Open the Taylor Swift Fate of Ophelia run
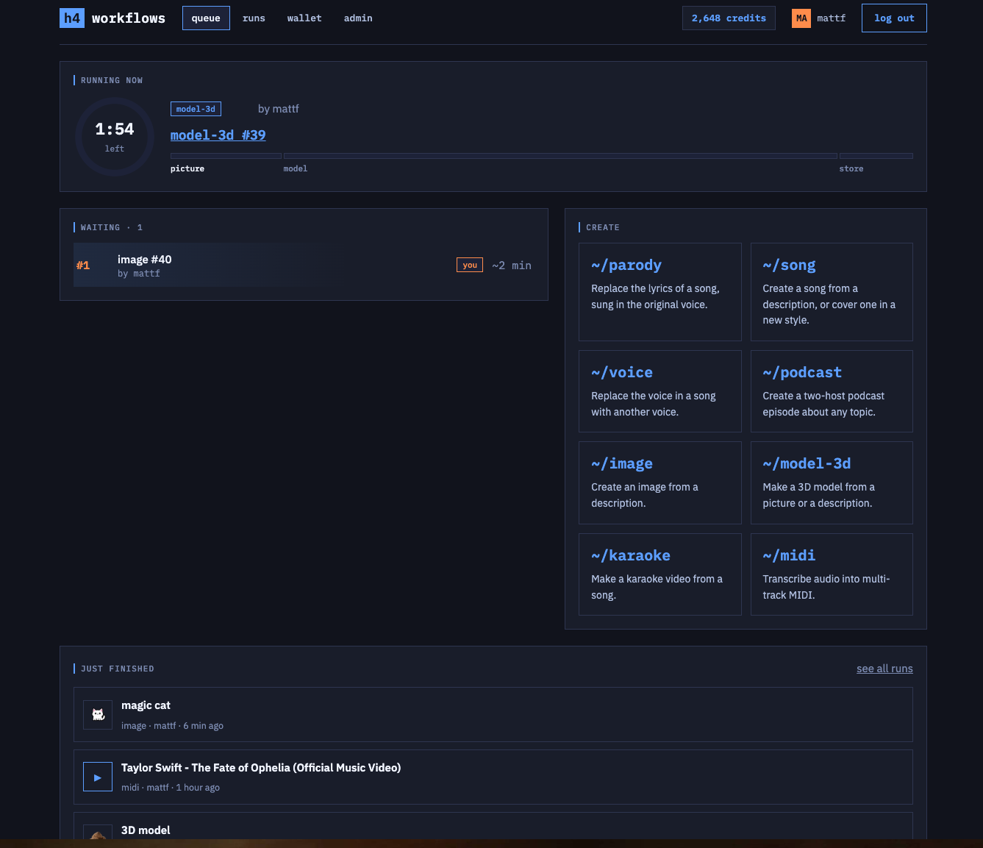Screen dimensions: 983x848 pyautogui.click(x=493, y=777)
